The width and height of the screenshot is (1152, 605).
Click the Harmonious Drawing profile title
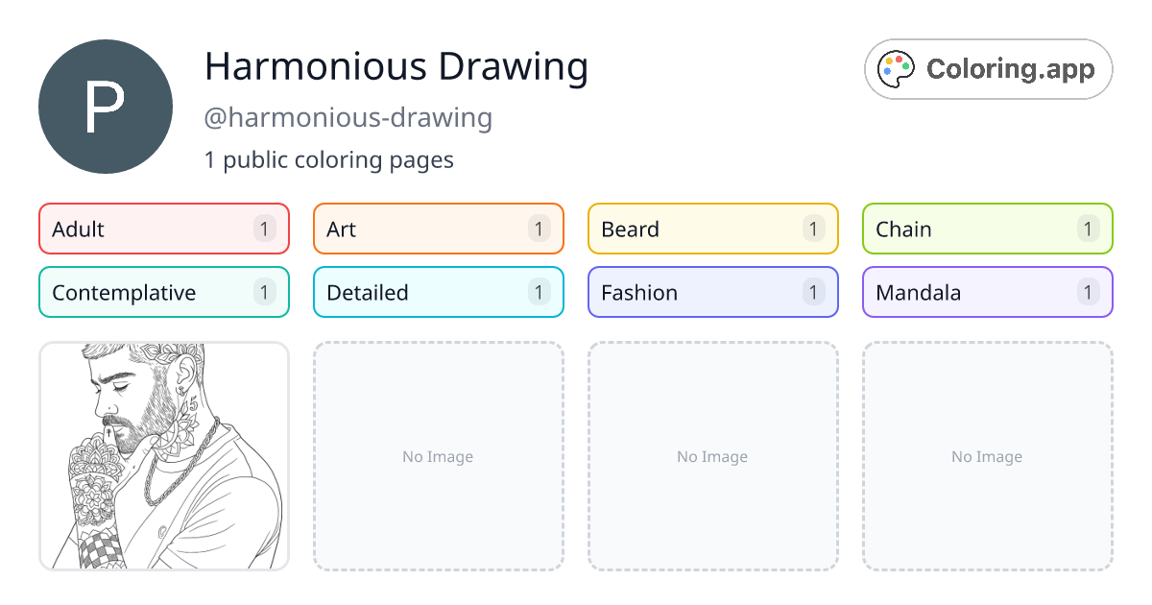(397, 66)
